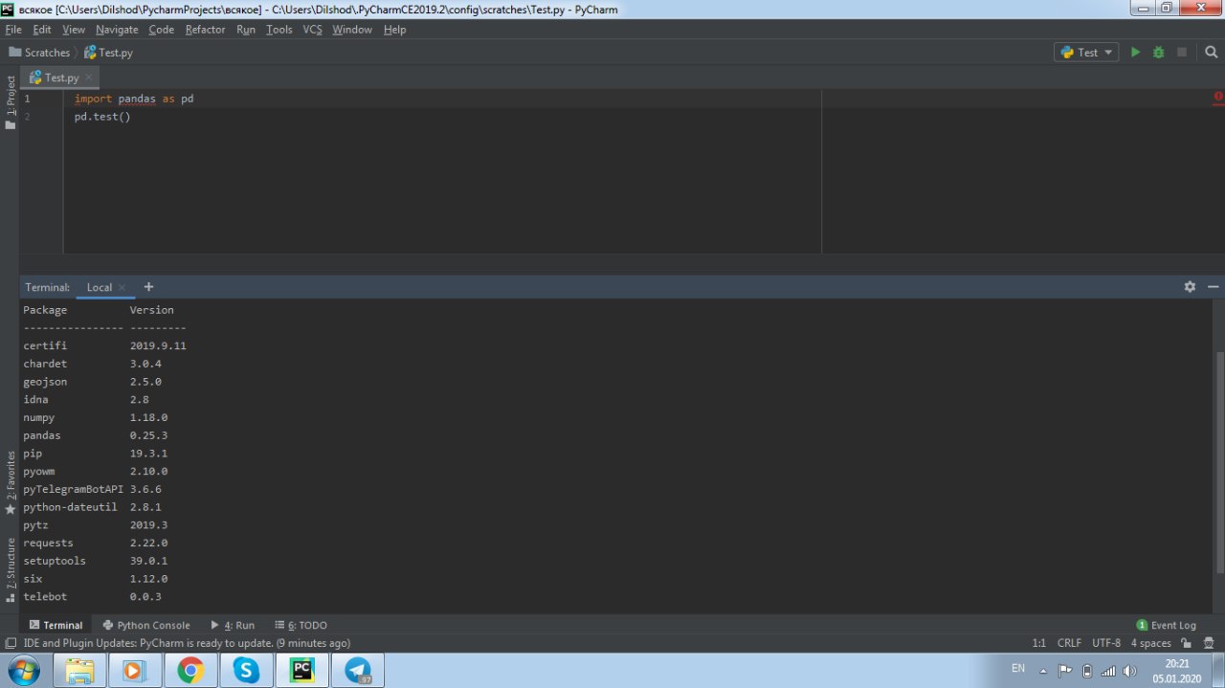Click the terminal vertical scrollbar
Viewport: 1225px width, 688px height.
tap(1219, 461)
